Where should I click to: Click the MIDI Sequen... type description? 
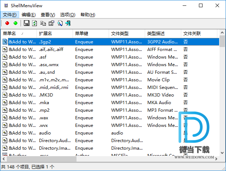click(162, 87)
